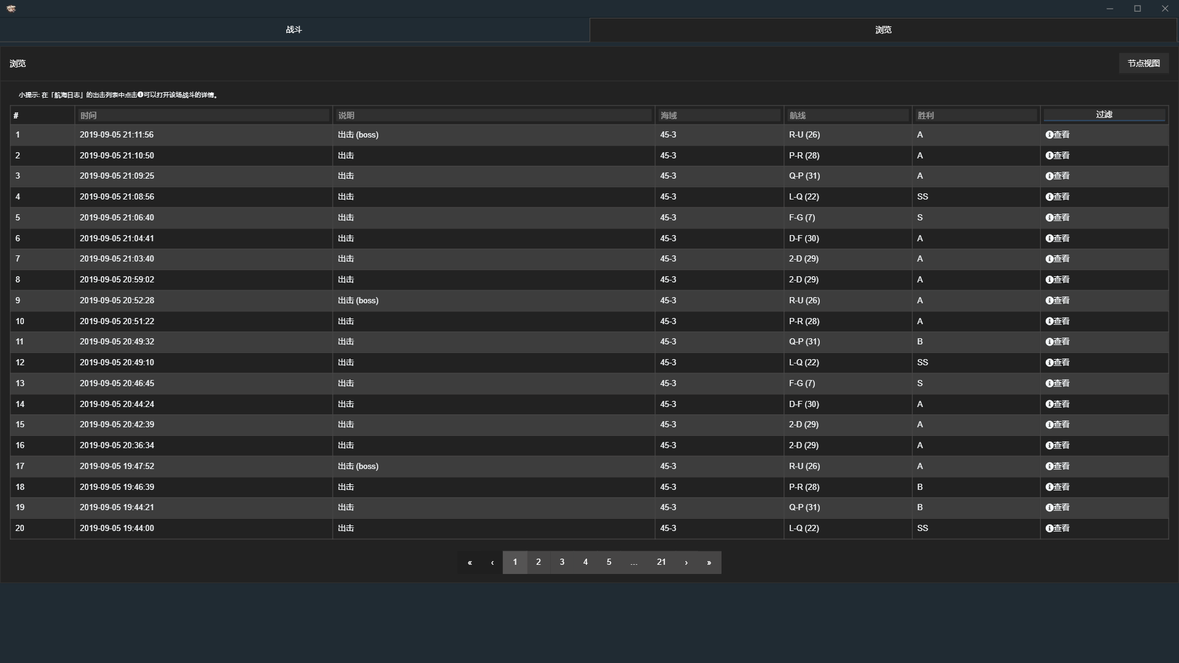This screenshot has width=1179, height=663.
Task: Click the 过滤 filter header button
Action: pos(1104,115)
